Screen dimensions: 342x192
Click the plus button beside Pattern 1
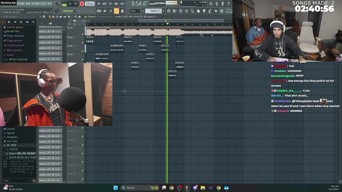[164, 11]
